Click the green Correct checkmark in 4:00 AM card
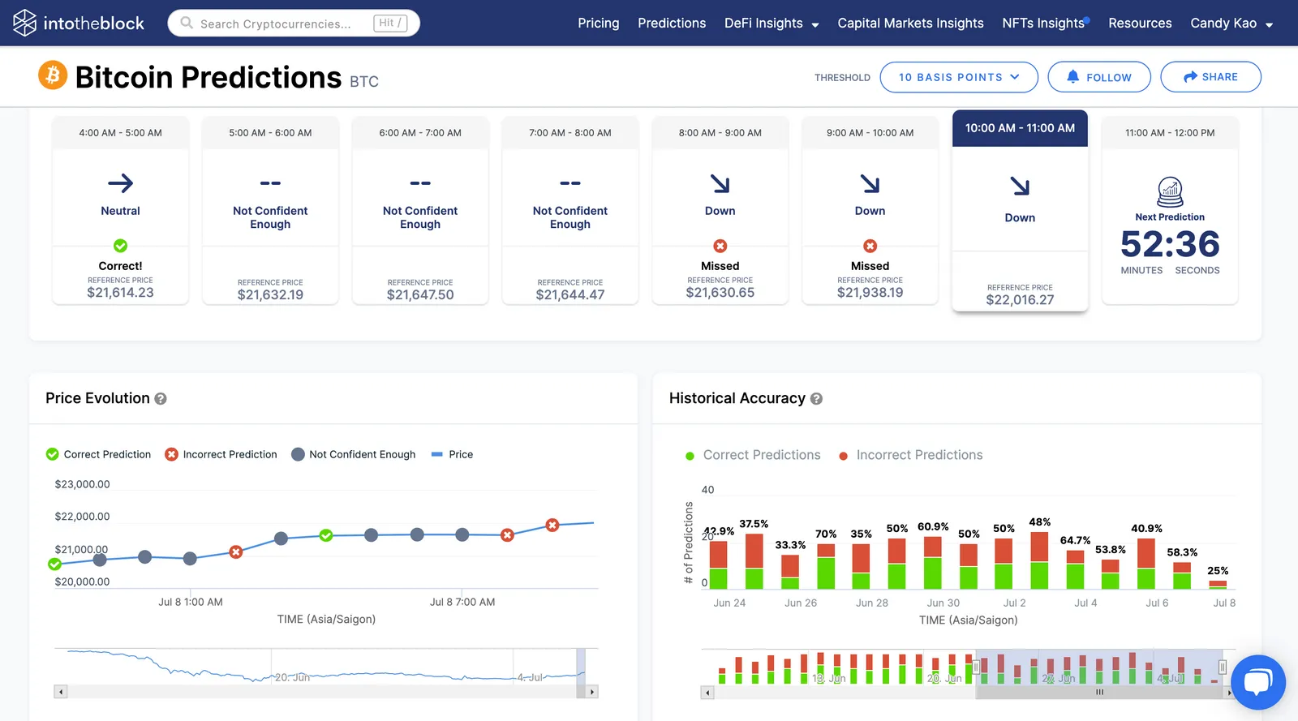Viewport: 1298px width, 721px height. [x=120, y=246]
